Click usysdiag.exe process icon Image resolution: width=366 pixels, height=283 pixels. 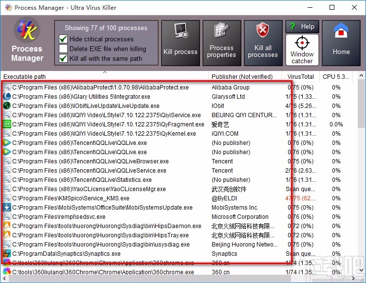pyautogui.click(x=7, y=244)
